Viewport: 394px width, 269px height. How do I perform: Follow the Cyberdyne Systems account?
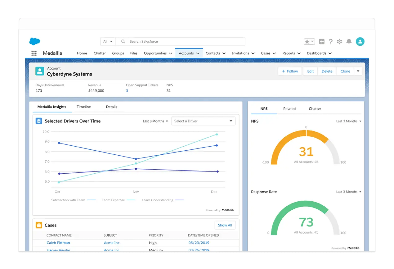click(x=290, y=71)
